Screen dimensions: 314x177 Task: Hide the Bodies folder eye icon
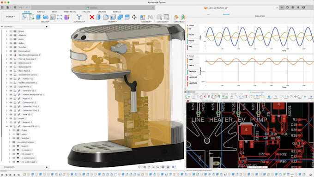point(11,43)
